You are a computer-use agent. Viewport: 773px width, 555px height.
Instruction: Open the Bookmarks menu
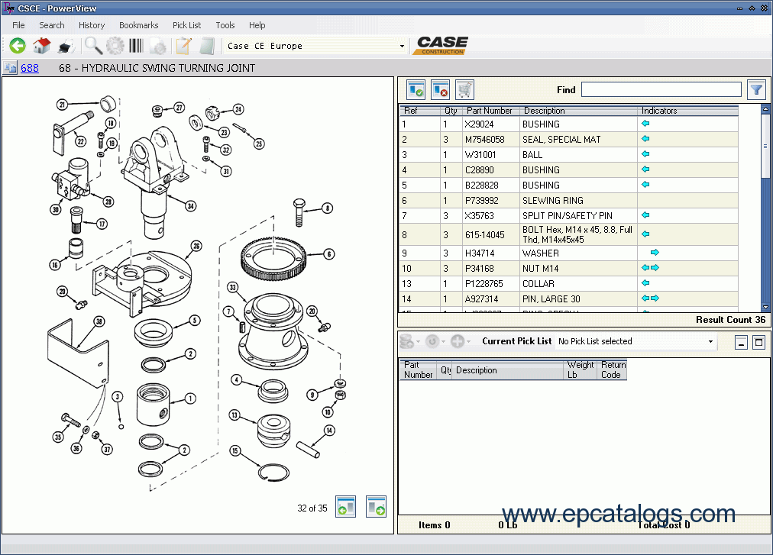pyautogui.click(x=138, y=25)
